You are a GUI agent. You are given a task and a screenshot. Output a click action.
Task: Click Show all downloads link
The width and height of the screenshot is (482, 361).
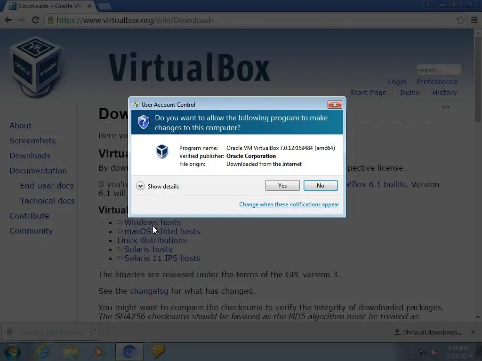(x=432, y=332)
